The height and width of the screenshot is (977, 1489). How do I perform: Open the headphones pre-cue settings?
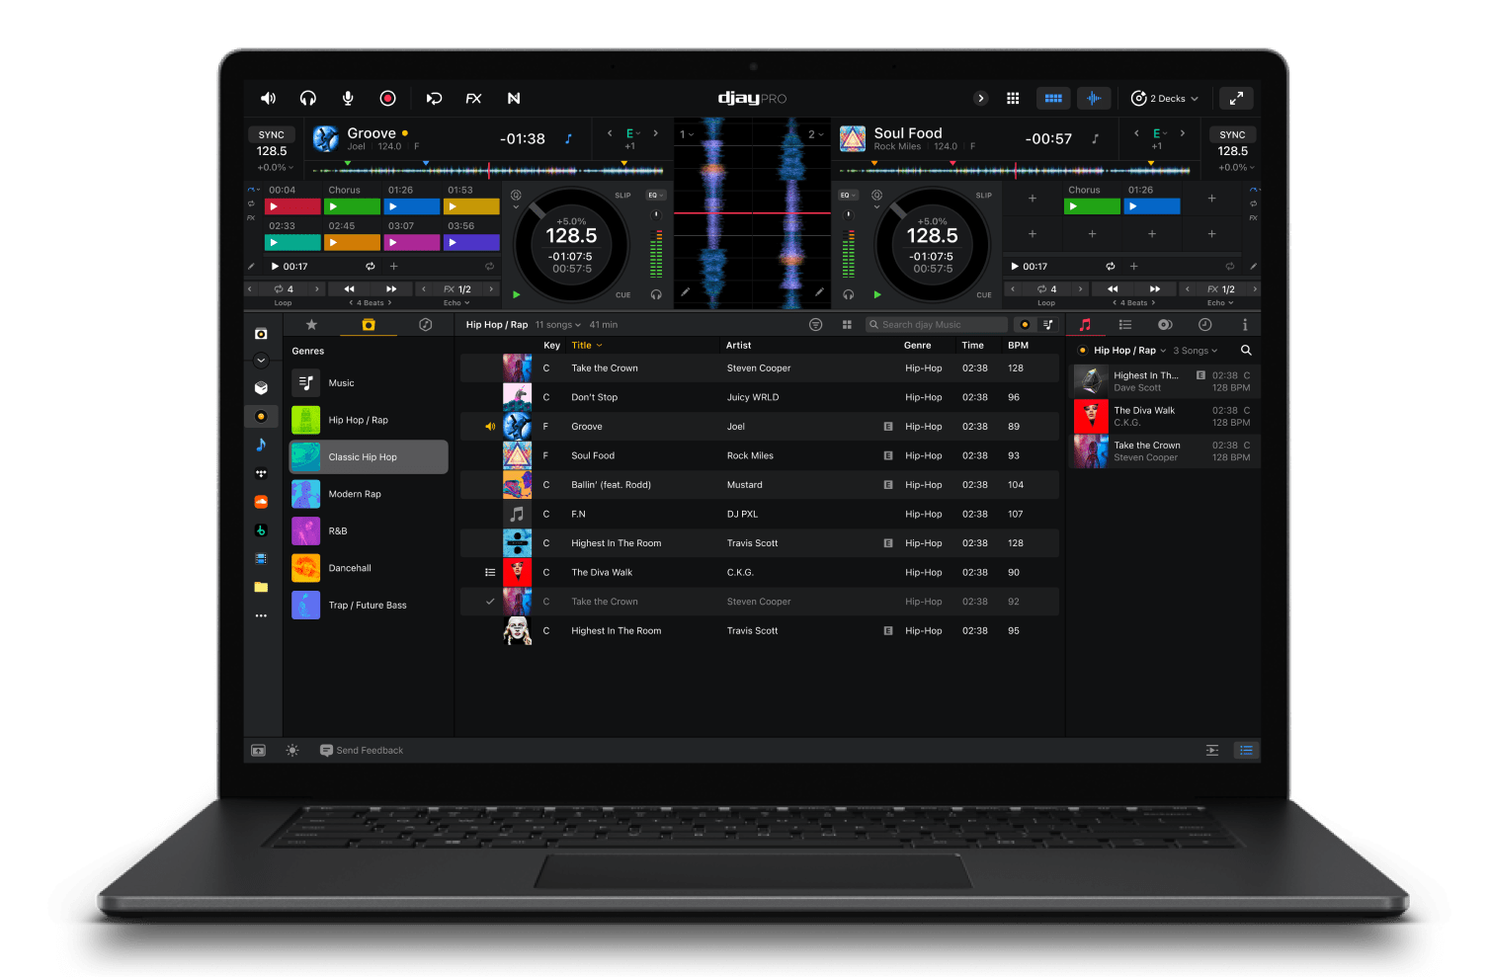pos(308,99)
